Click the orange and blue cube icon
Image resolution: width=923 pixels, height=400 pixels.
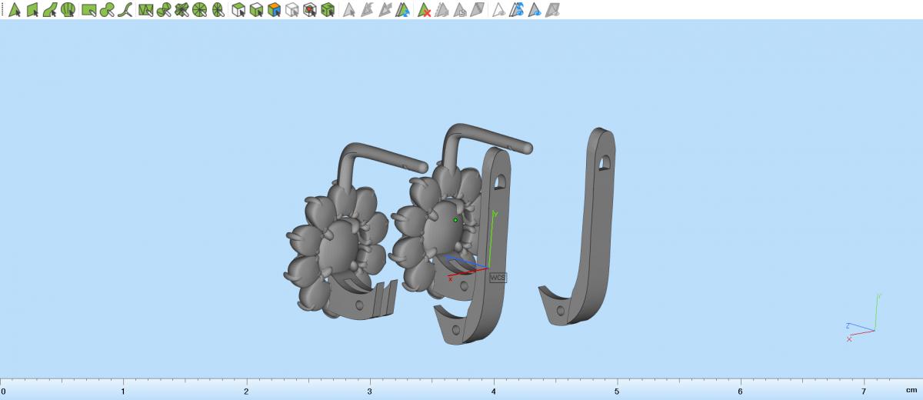(273, 10)
